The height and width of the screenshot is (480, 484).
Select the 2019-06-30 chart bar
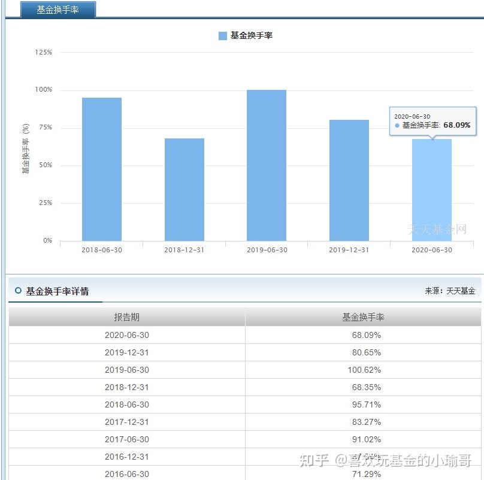pyautogui.click(x=267, y=165)
